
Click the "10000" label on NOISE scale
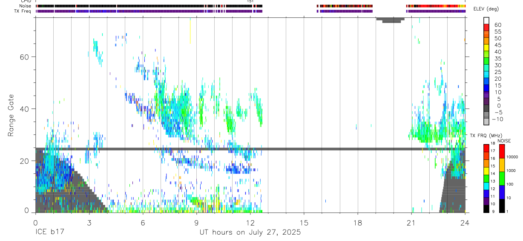click(513, 157)
